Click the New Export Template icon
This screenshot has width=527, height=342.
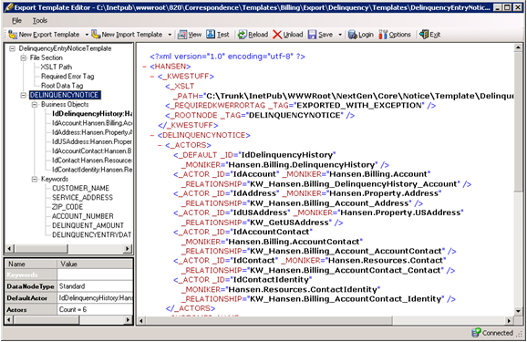(13, 35)
